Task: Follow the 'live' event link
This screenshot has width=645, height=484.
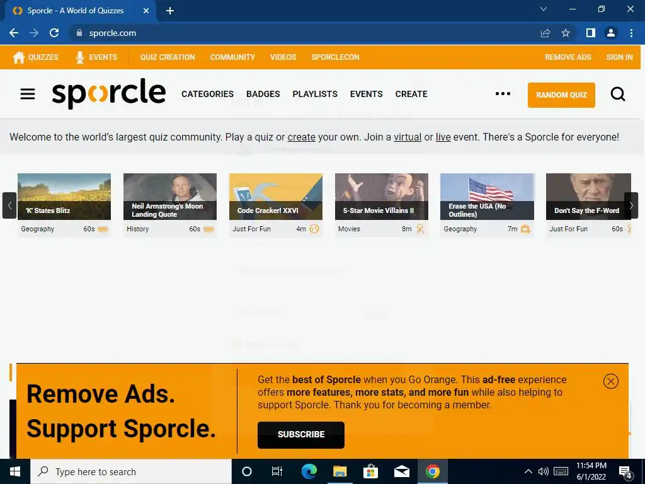Action: 443,137
